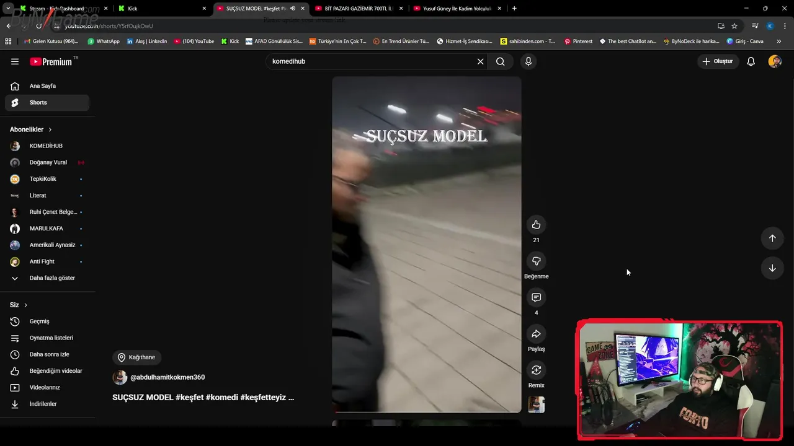Open a new browser tab

514,9
